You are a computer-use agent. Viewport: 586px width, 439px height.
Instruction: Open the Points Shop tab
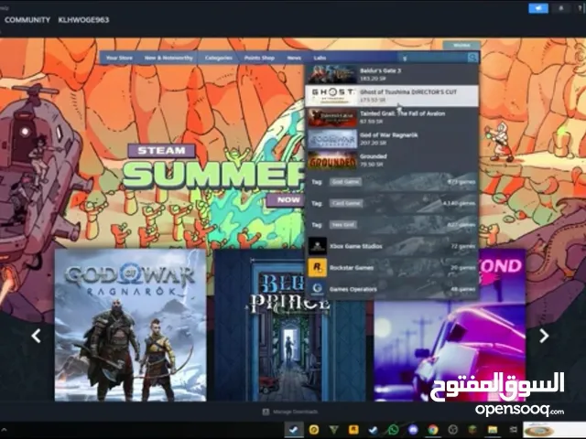pyautogui.click(x=259, y=58)
